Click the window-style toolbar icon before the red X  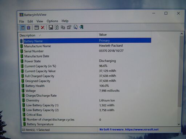[x=36, y=28]
